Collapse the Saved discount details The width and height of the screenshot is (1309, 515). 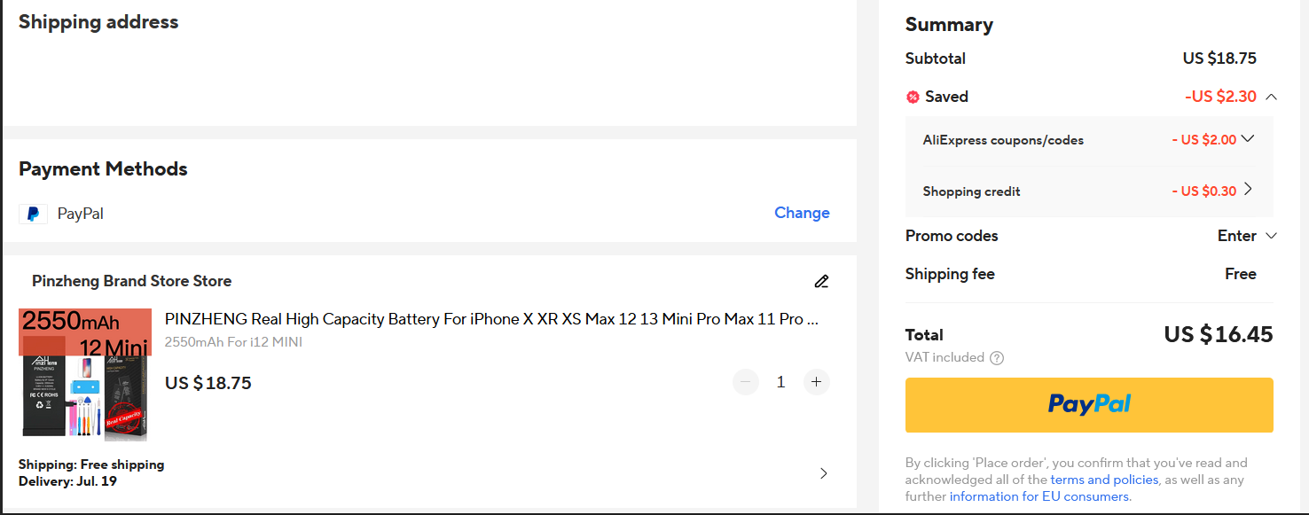tap(1271, 97)
